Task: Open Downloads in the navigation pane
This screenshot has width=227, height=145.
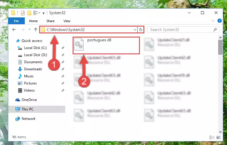Action: pyautogui.click(x=33, y=69)
